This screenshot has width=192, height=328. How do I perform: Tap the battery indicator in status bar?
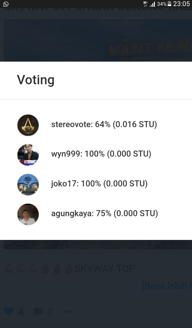coord(170,4)
